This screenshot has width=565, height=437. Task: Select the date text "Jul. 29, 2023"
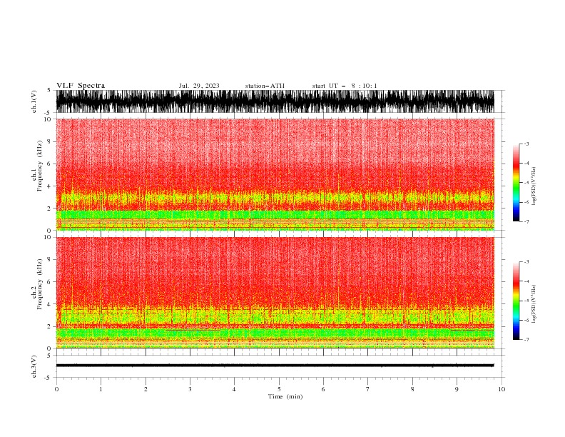(x=199, y=86)
